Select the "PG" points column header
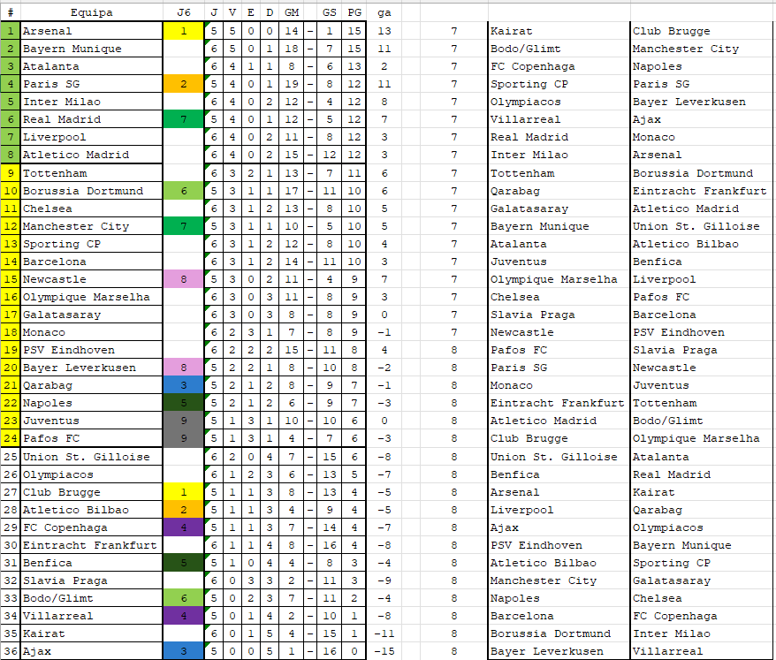Screen dimensions: 776x660 tap(354, 13)
